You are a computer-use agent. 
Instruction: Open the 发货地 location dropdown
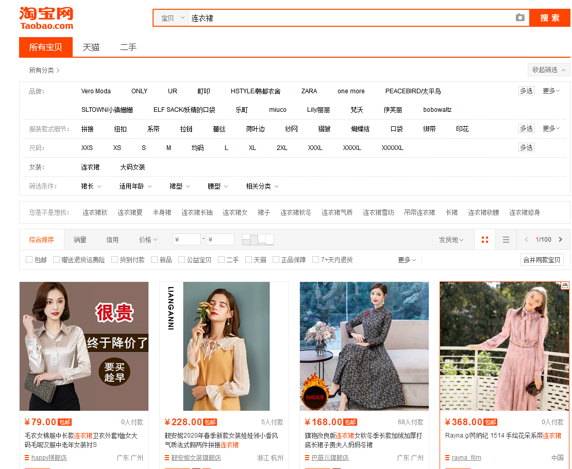click(451, 240)
